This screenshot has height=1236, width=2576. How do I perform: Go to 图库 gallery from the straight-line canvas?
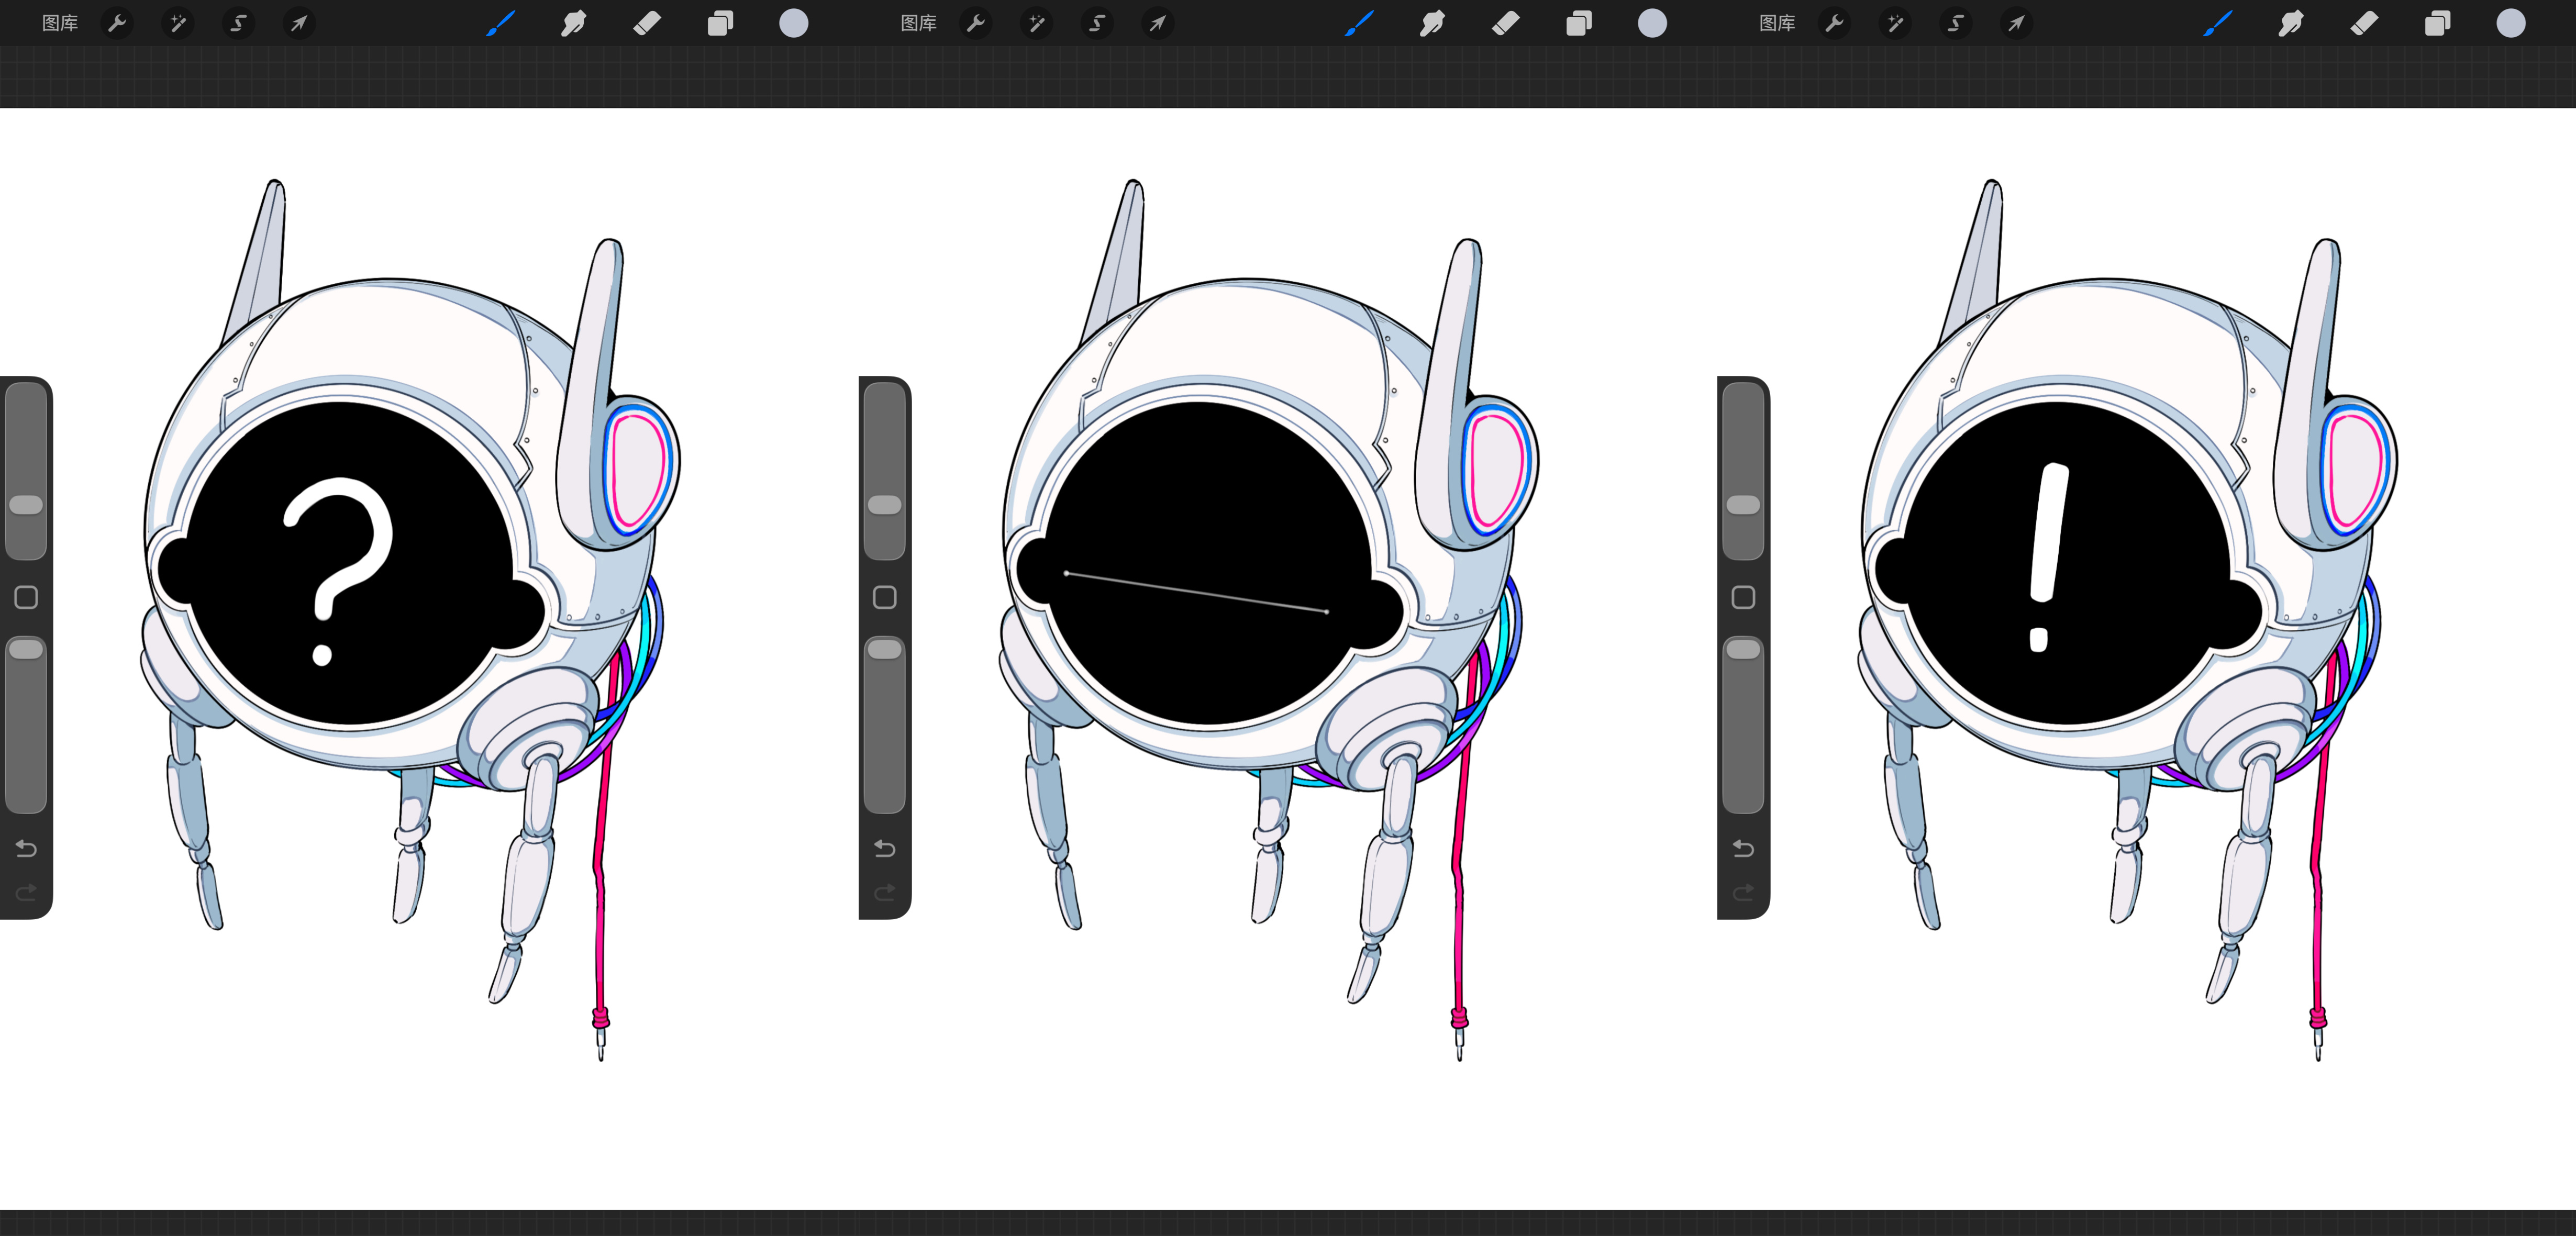919,23
